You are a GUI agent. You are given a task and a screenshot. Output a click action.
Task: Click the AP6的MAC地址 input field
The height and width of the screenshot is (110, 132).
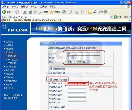click(x=77, y=103)
